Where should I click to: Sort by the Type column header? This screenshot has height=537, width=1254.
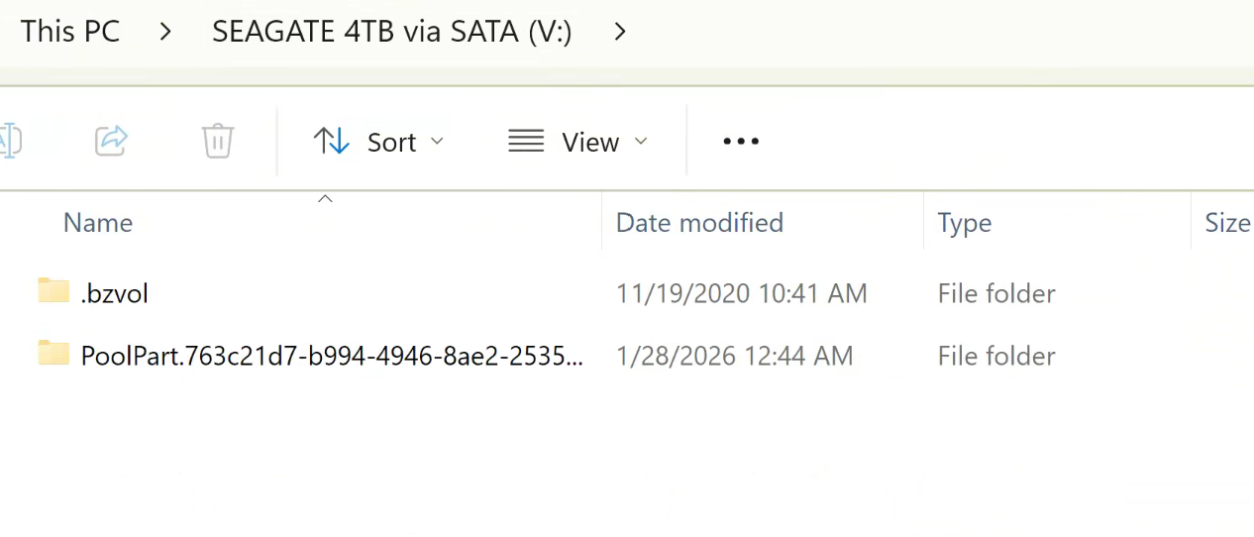[964, 223]
